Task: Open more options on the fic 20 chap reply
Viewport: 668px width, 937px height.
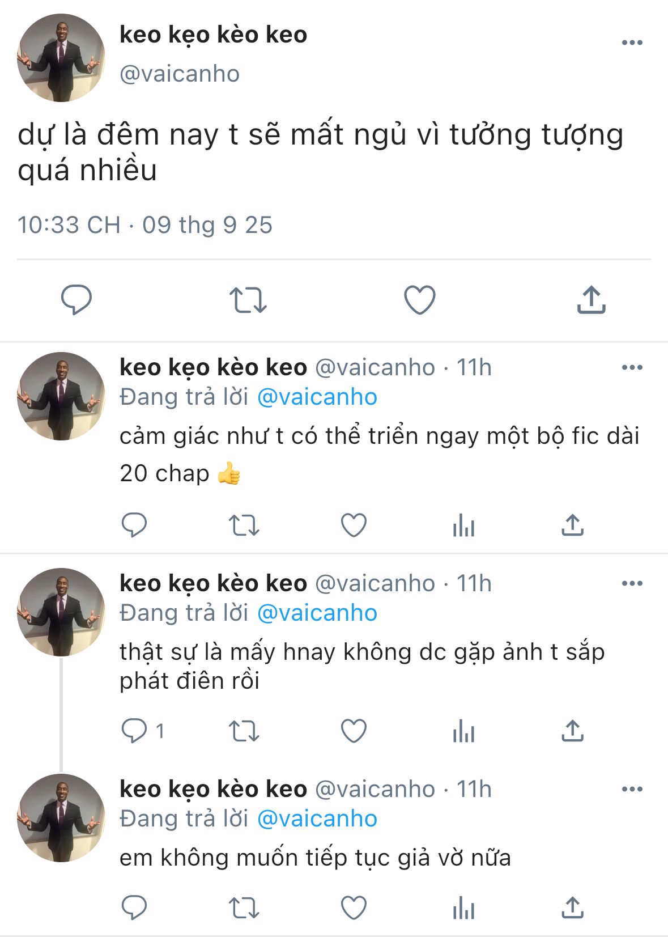Action: (x=632, y=367)
